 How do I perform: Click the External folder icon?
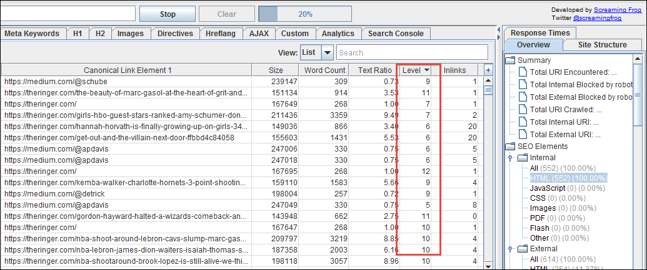coord(523,249)
